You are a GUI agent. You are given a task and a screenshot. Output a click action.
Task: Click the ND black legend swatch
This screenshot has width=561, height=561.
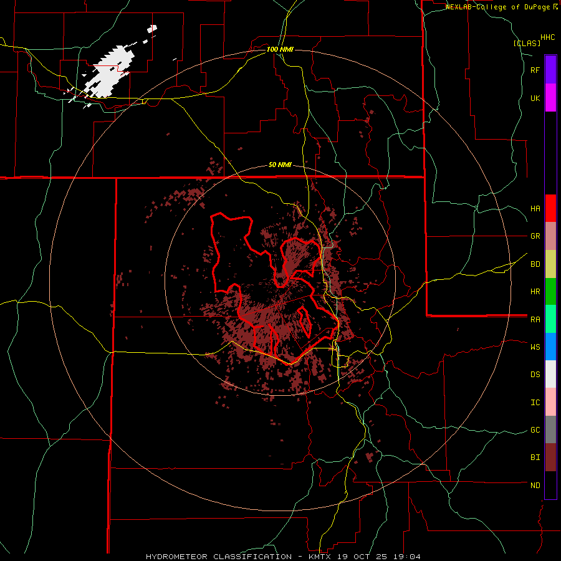[550, 485]
